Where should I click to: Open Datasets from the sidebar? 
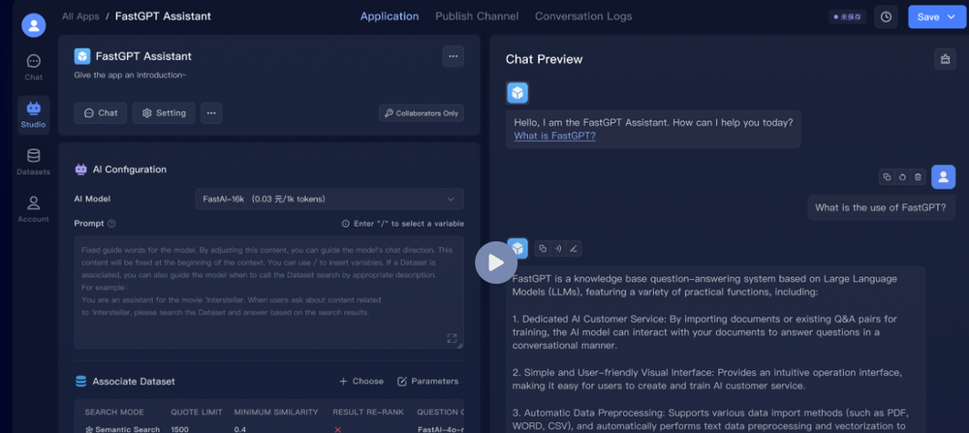[x=33, y=162]
